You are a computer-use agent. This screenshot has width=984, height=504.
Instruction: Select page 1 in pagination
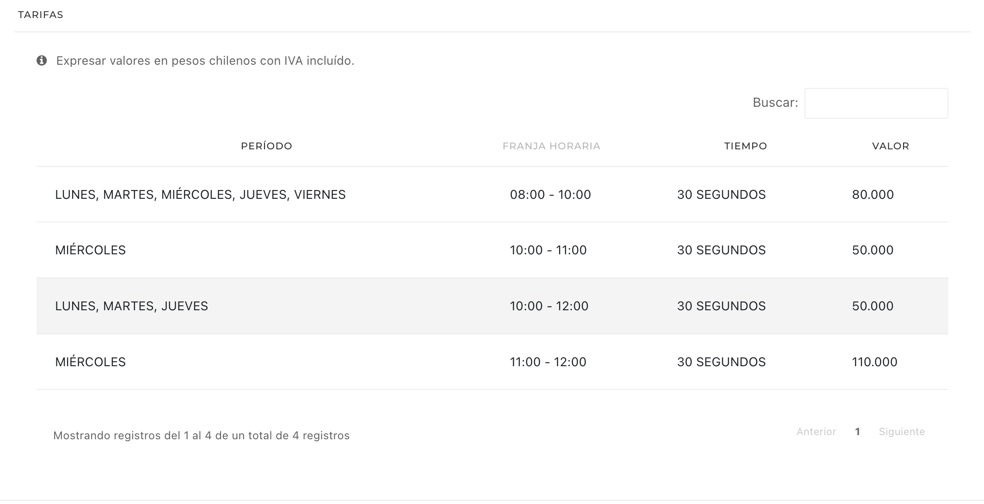pyautogui.click(x=857, y=432)
